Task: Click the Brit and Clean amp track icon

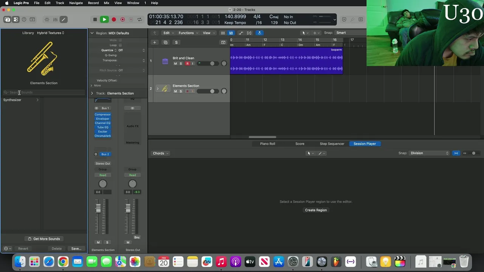Action: coord(165,61)
